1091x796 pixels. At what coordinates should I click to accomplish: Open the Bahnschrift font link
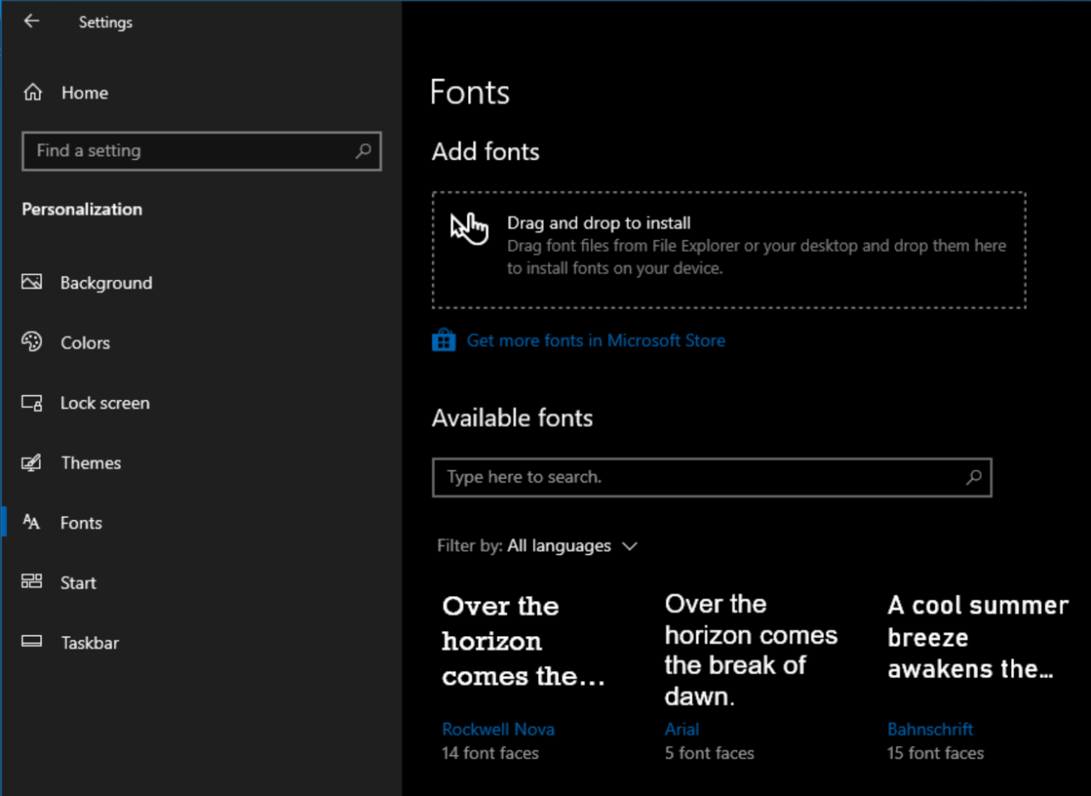click(930, 730)
